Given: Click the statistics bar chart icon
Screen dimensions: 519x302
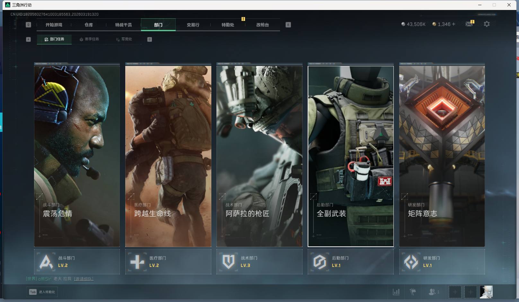Looking at the screenshot, I should coord(396,292).
